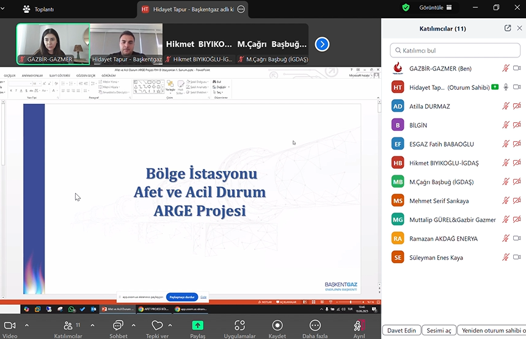Image resolution: width=526 pixels, height=339 pixels.
Task: Open the title bar dropdown chevron
Action: tap(2, 8)
